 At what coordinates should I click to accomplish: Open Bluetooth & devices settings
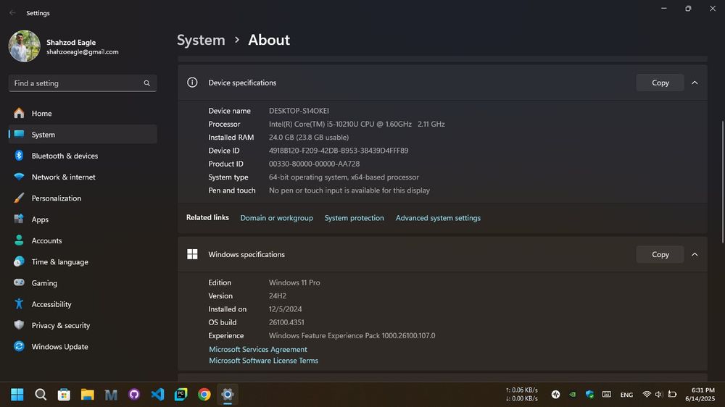pos(83,156)
